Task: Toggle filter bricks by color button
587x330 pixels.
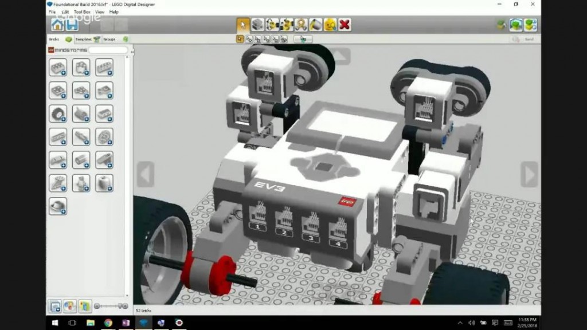Action: point(69,307)
